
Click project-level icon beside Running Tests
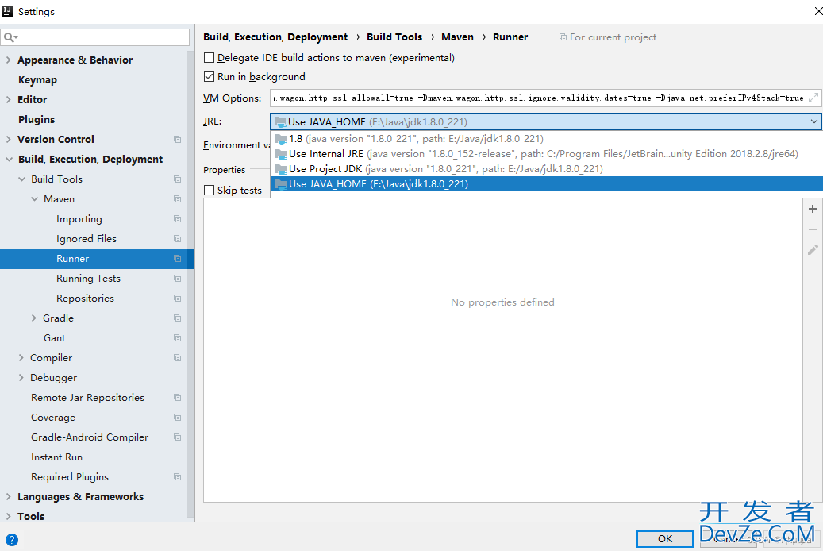pyautogui.click(x=178, y=279)
